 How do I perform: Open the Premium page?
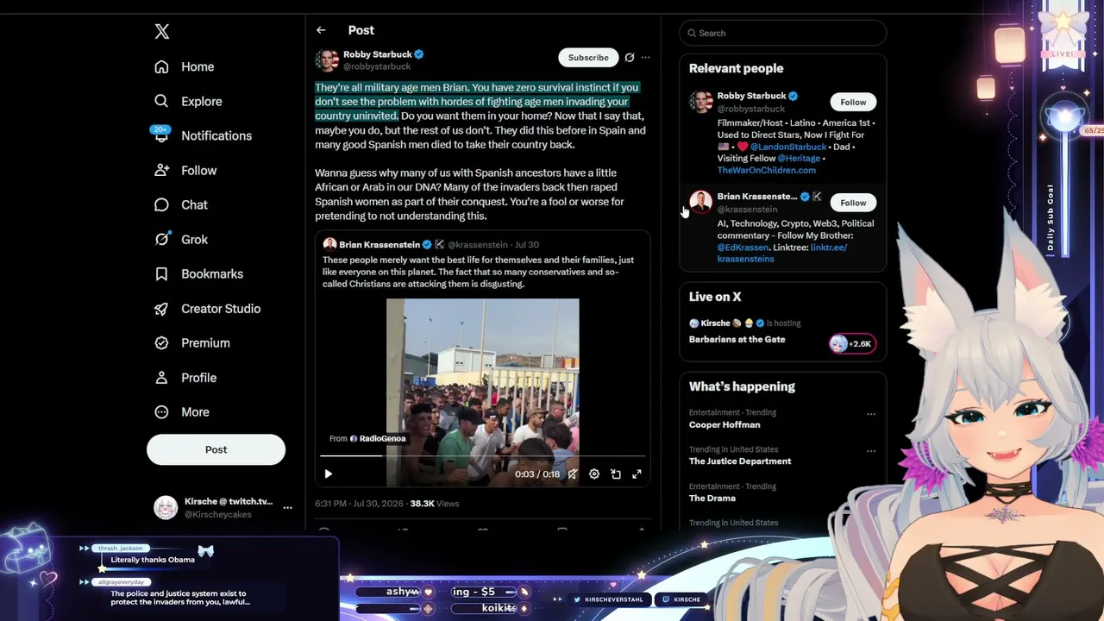point(192,342)
